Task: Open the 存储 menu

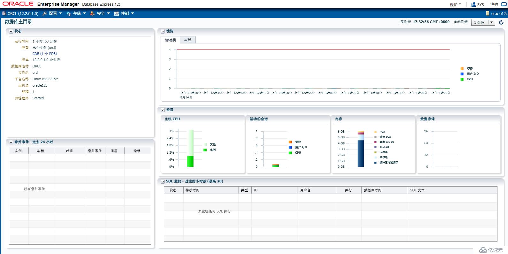Action: click(x=79, y=13)
